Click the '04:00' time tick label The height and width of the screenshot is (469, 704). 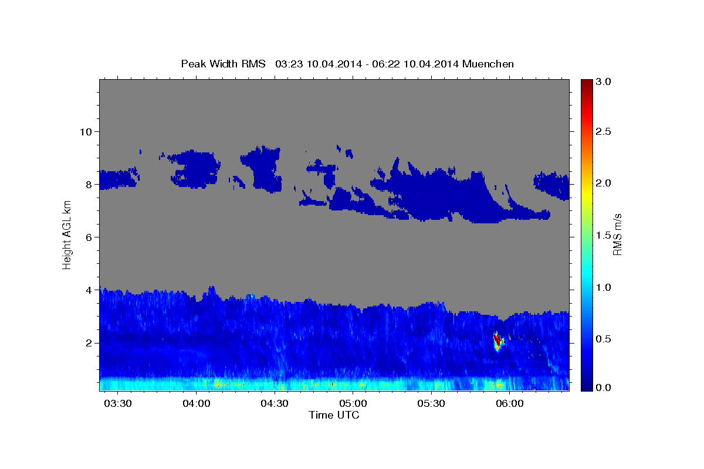click(197, 403)
